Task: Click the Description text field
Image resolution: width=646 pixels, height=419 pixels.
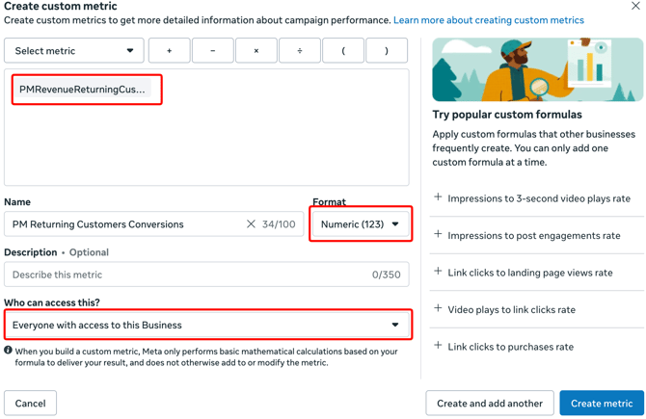Action: point(206,275)
